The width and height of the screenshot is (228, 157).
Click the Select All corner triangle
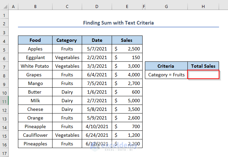tap(4, 7)
